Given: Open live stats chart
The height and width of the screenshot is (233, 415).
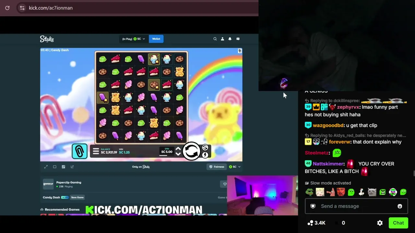Looking at the screenshot, I should 63,167.
